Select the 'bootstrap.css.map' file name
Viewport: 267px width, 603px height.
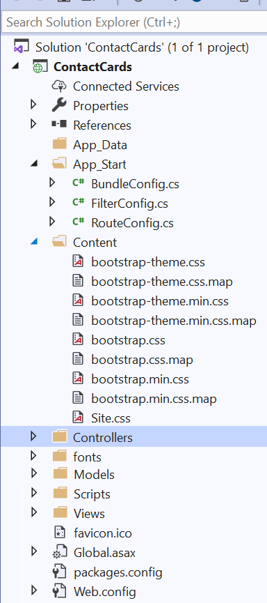click(142, 360)
